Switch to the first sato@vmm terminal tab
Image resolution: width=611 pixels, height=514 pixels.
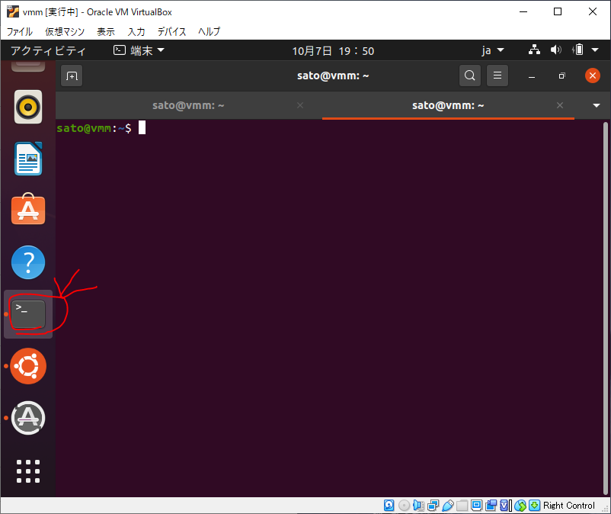click(188, 105)
